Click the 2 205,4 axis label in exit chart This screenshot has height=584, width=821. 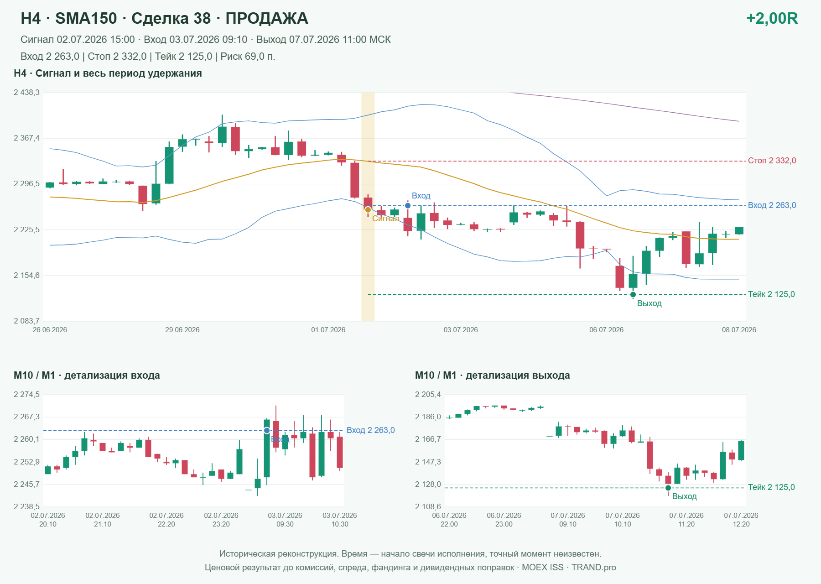click(428, 395)
